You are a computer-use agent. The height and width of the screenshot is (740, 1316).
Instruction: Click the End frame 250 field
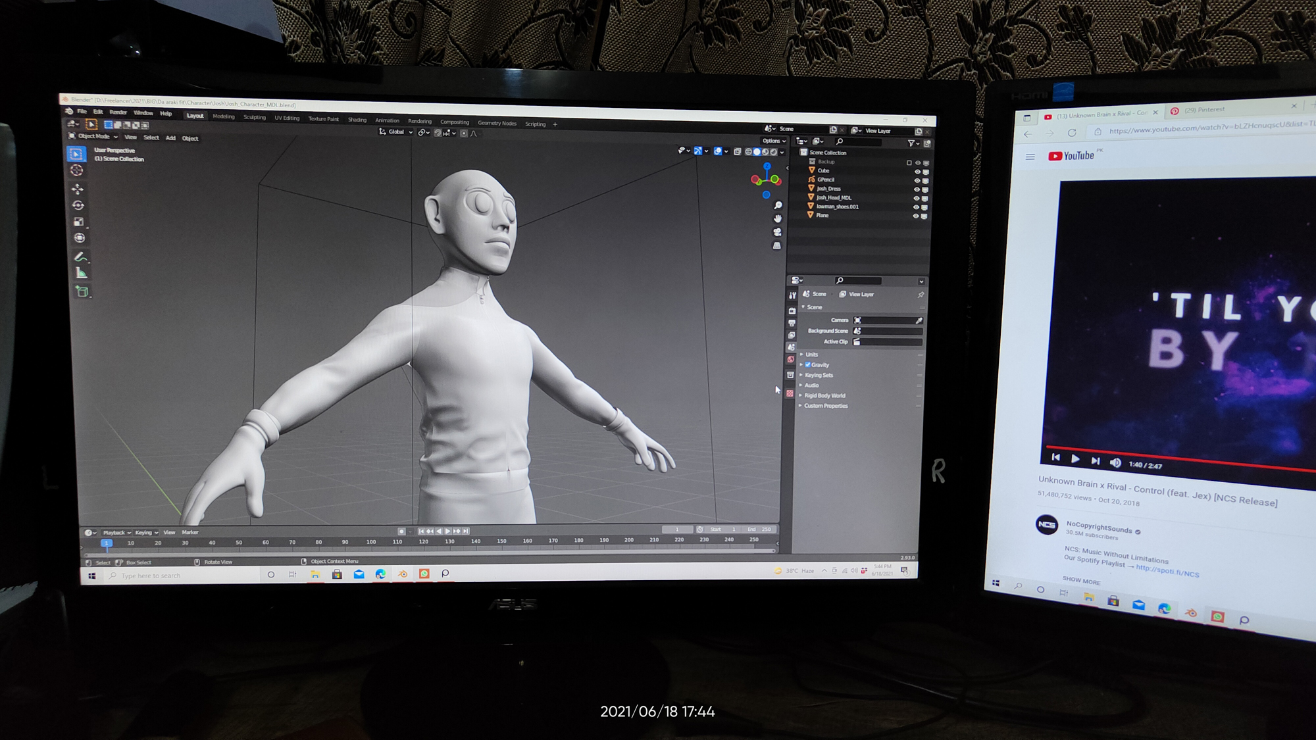759,530
